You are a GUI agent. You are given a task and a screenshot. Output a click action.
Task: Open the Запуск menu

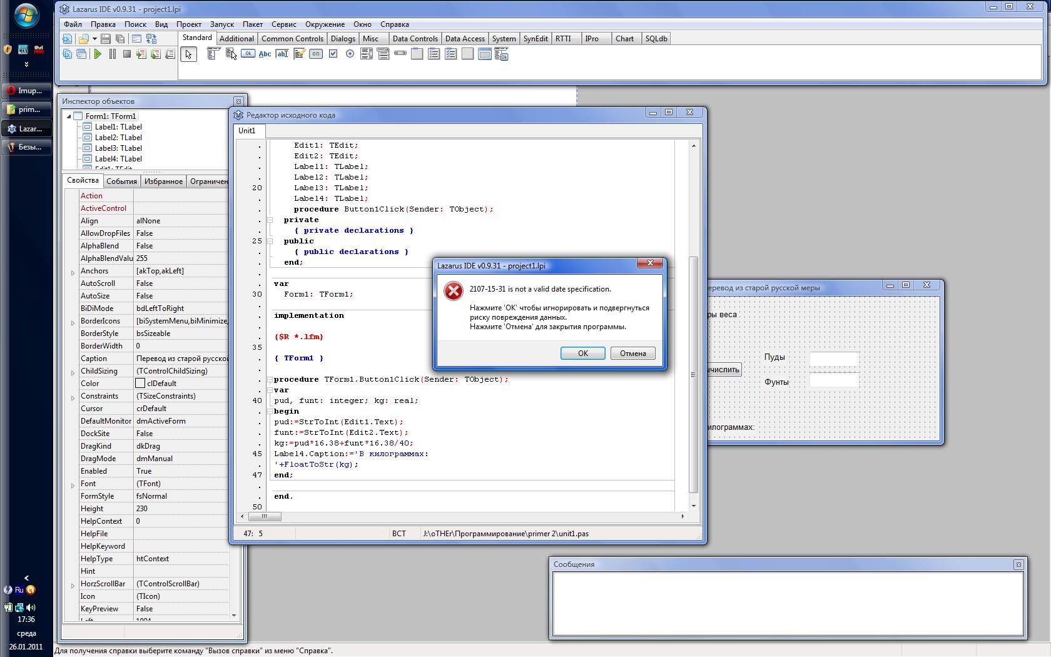(x=222, y=24)
